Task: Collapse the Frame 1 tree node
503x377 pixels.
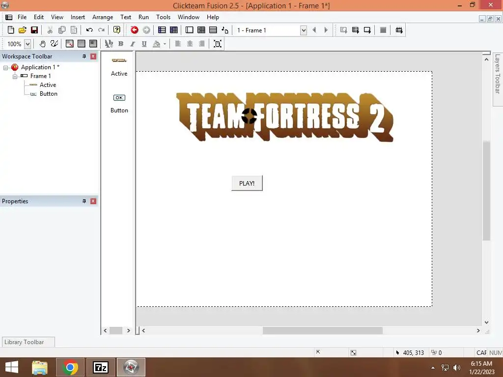Action: coord(15,76)
